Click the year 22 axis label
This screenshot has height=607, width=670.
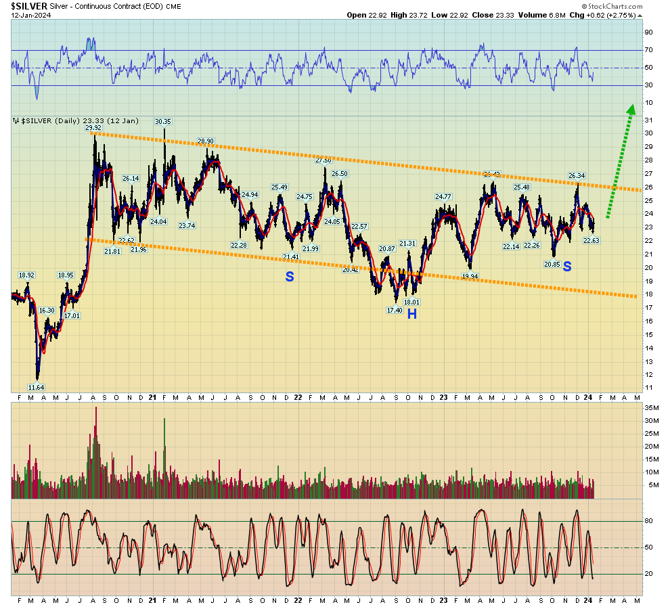coord(298,398)
